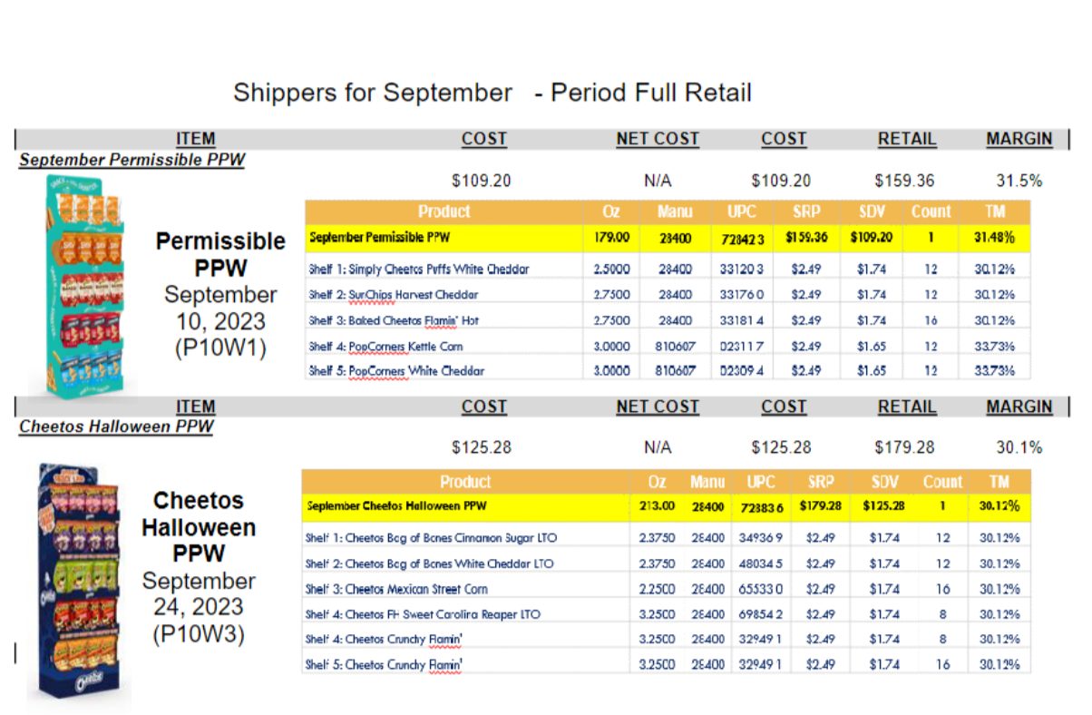Click the 179.00 Oz value

pyautogui.click(x=610, y=239)
